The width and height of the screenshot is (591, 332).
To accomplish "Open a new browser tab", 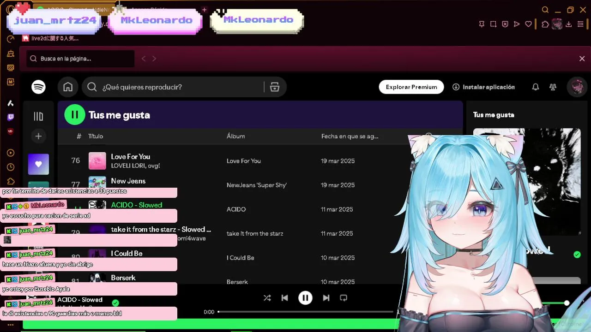I will pyautogui.click(x=205, y=10).
